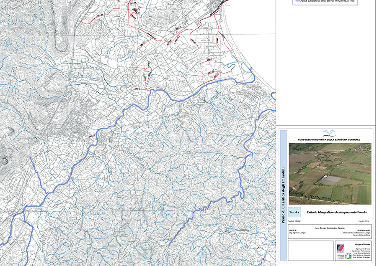Click the title "Reticolo Idrografico sub-comprensorio Posada"
Viewport: 377px width, 266px height.
pyautogui.click(x=337, y=212)
